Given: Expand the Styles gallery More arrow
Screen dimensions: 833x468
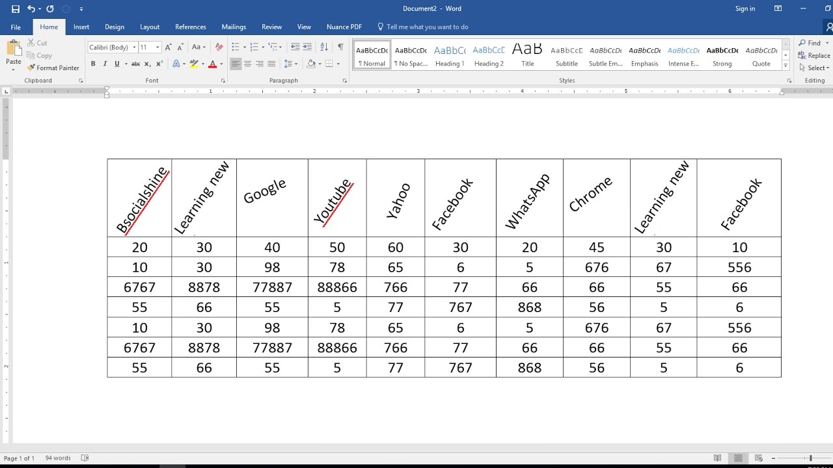Looking at the screenshot, I should click(x=785, y=66).
